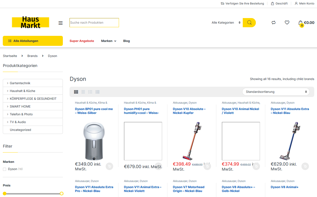Click the Dyson PH01 pure humidify+cool title

pos(141,111)
